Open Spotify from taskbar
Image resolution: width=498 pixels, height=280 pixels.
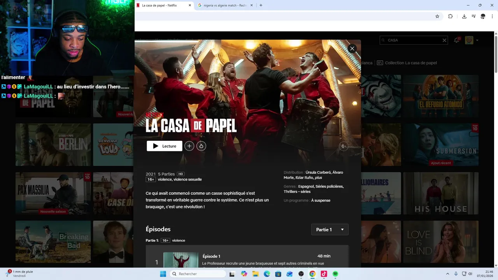[335, 274]
